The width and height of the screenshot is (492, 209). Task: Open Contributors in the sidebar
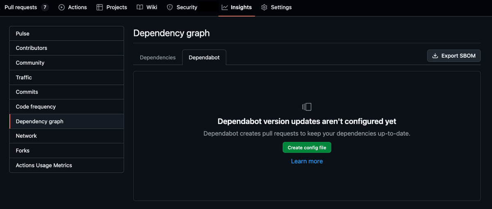point(66,48)
